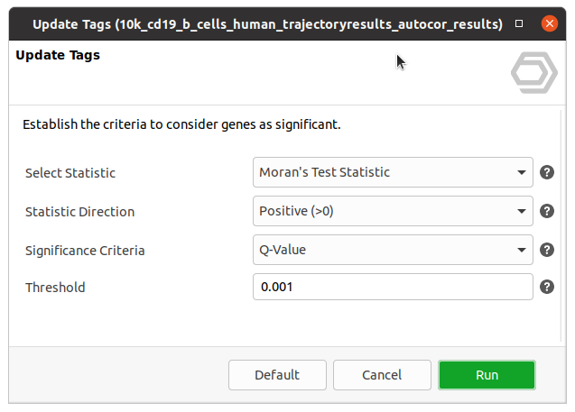Click the Threshold label text

pyautogui.click(x=55, y=288)
